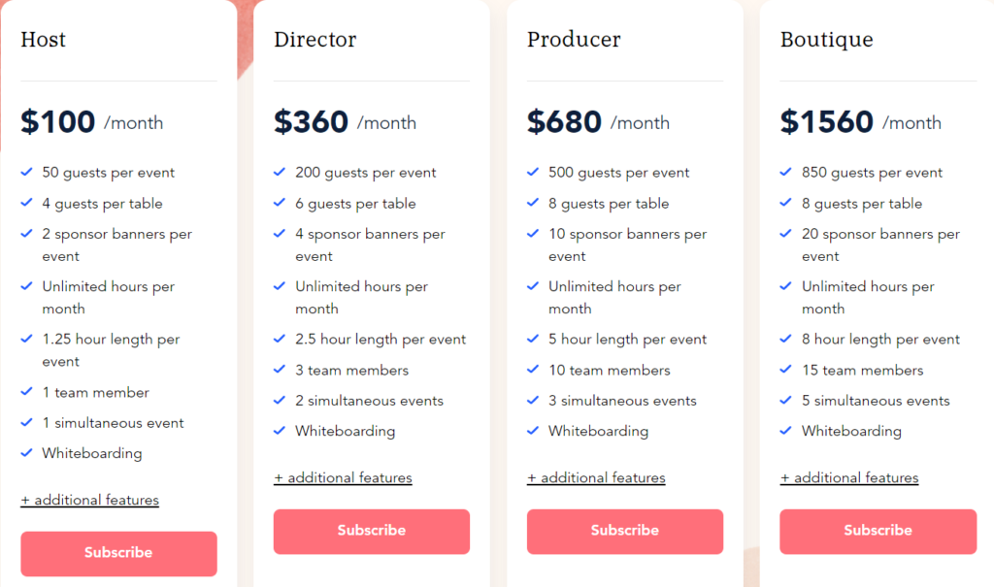The width and height of the screenshot is (994, 587).
Task: Click checkmark beside 850 guests per event
Action: pyautogui.click(x=785, y=172)
